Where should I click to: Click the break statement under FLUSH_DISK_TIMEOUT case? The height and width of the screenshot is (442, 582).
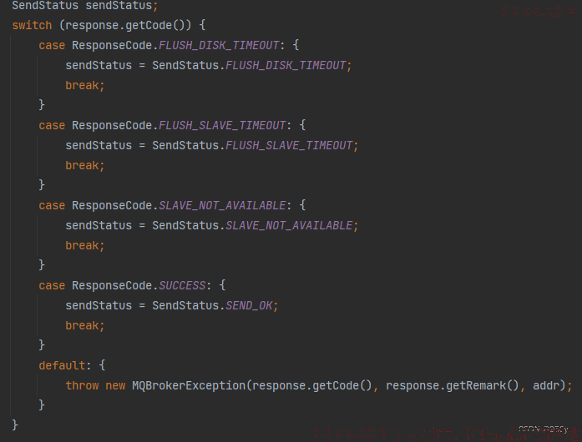83,85
